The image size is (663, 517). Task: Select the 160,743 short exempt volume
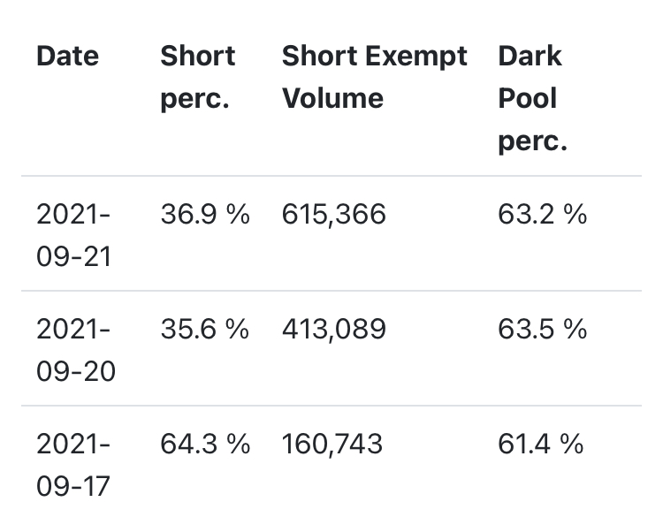[331, 444]
